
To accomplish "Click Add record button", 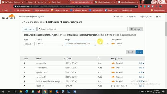I will tap(29, 29).
